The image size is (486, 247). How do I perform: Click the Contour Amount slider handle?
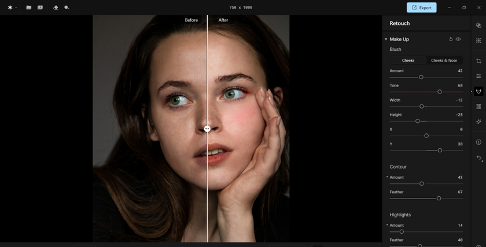422,184
